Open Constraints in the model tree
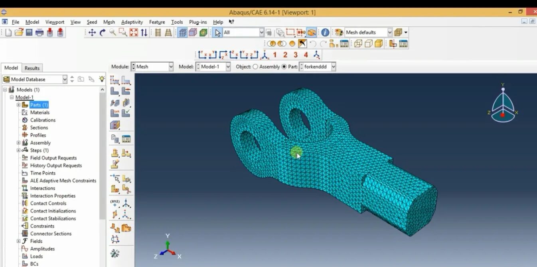The height and width of the screenshot is (267, 537). [41, 226]
